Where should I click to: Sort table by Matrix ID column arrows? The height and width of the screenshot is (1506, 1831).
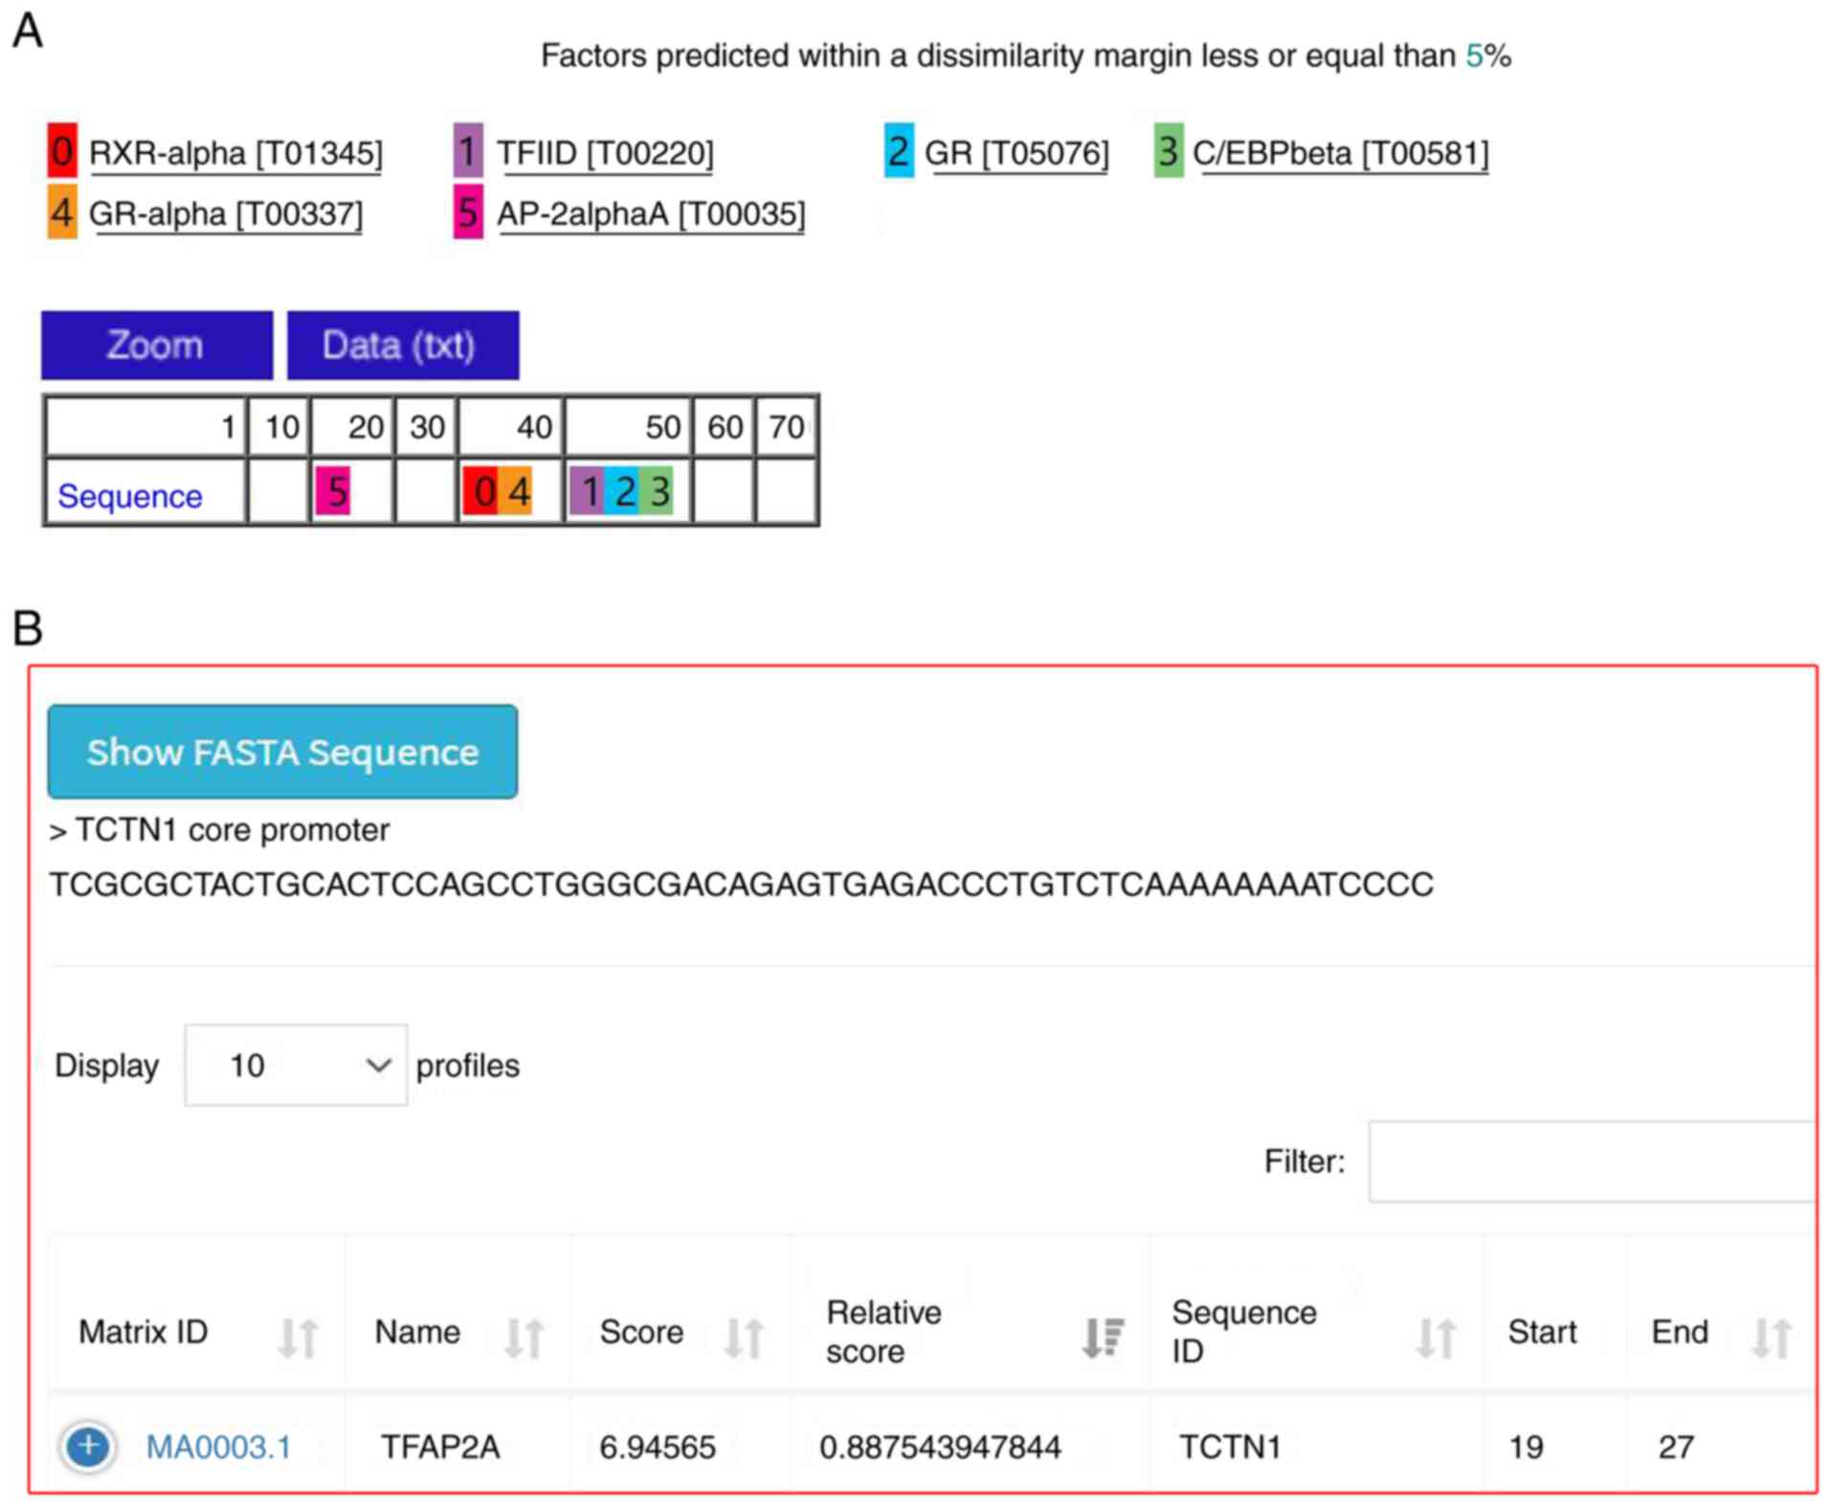point(297,1337)
